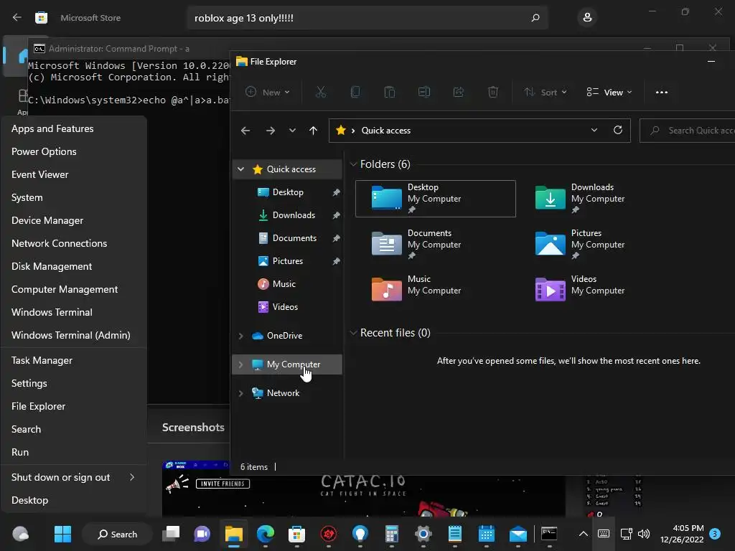Open Task Manager from the menu
The image size is (735, 551).
click(x=74, y=361)
